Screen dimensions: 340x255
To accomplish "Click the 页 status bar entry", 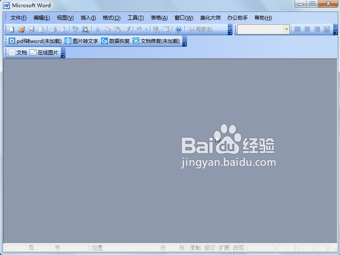I will [31, 248].
